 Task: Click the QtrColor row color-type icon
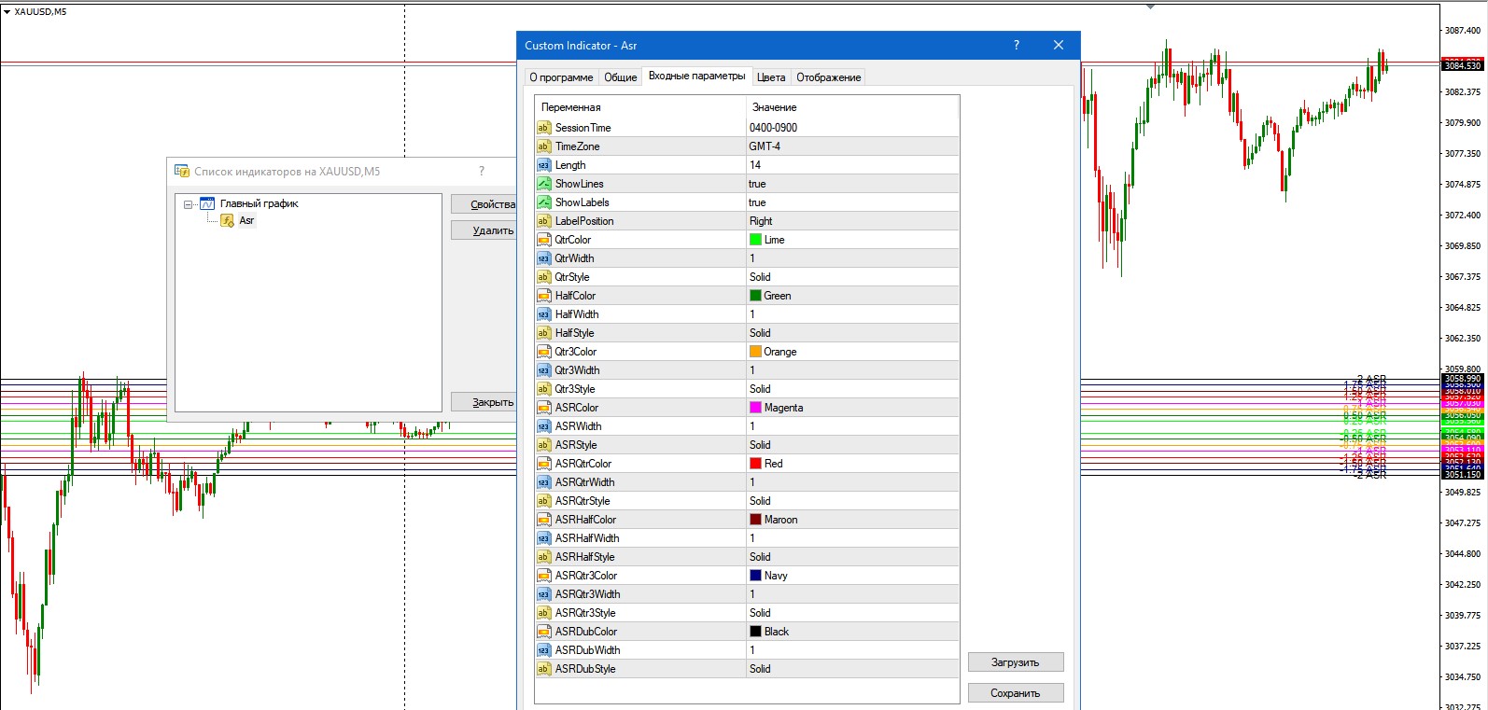(543, 240)
